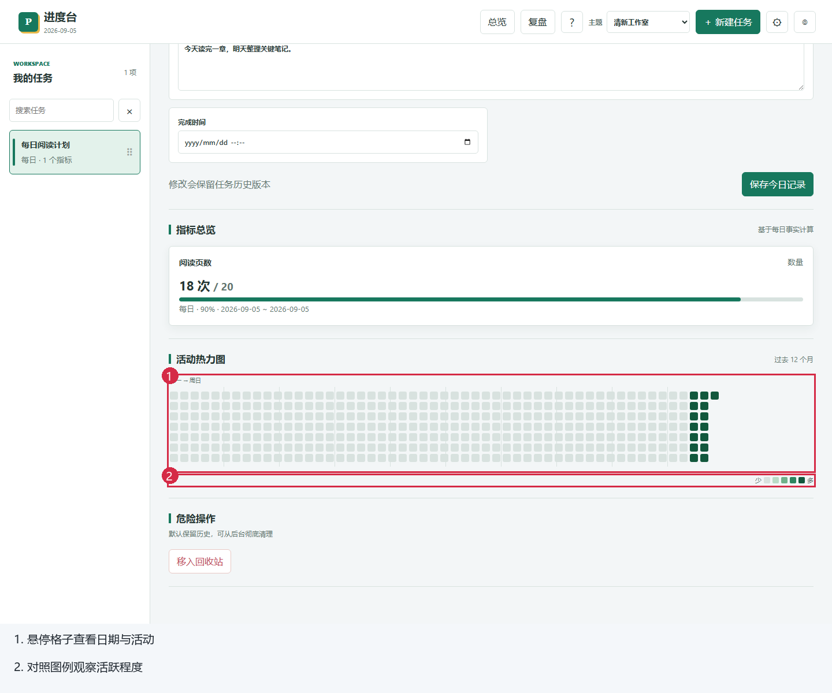Click the 完成时间 field label
832x693 pixels.
pos(192,122)
